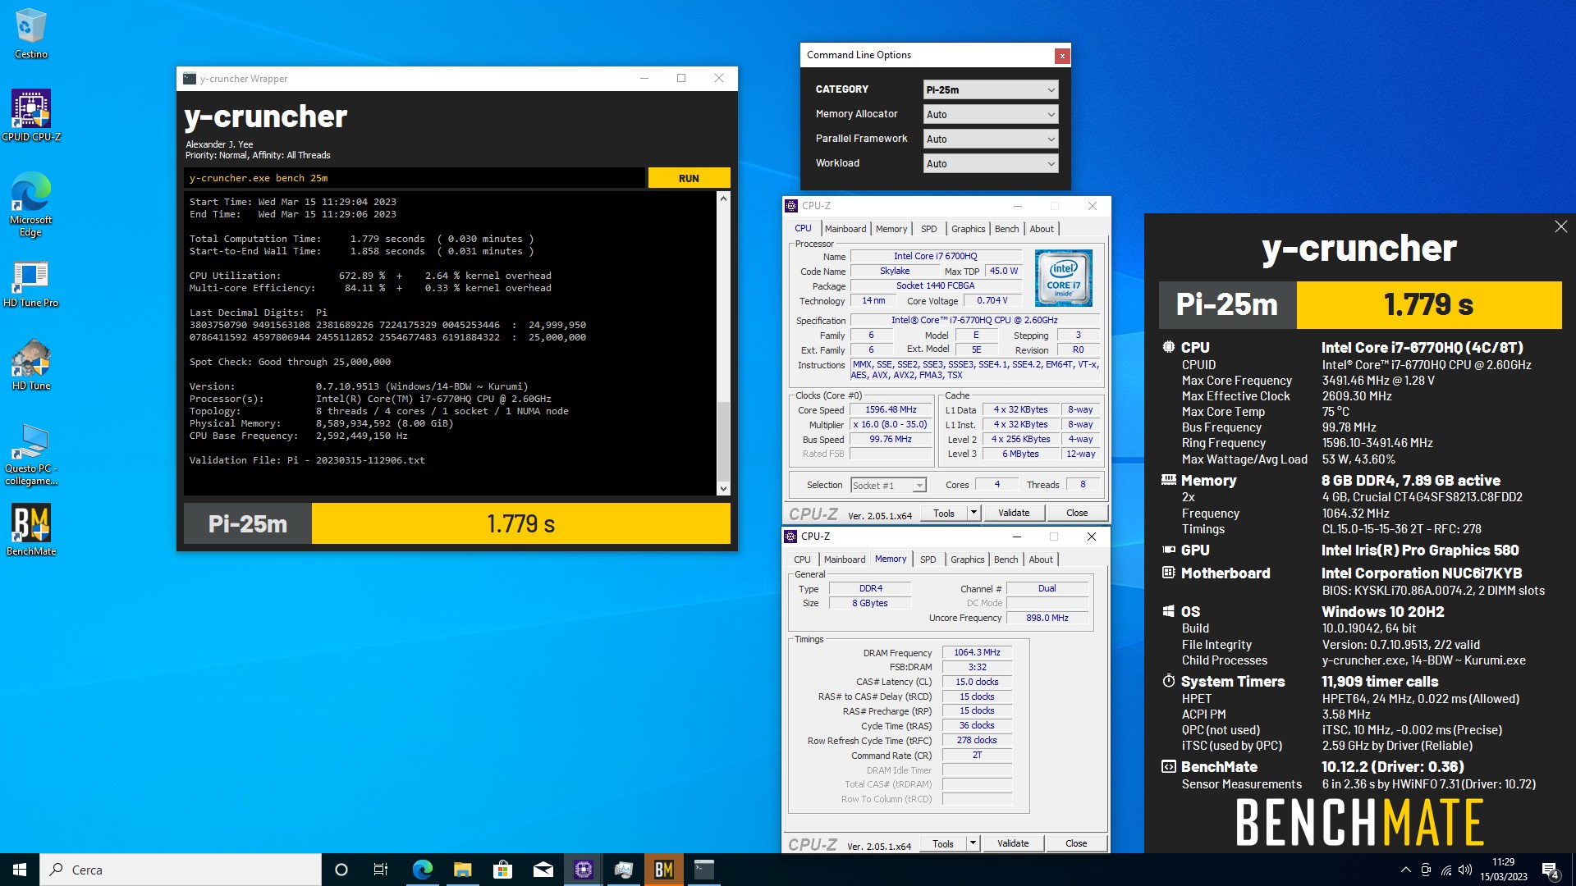Image resolution: width=1576 pixels, height=886 pixels.
Task: Click Tools button in lower CPU-Z window
Action: pyautogui.click(x=943, y=843)
